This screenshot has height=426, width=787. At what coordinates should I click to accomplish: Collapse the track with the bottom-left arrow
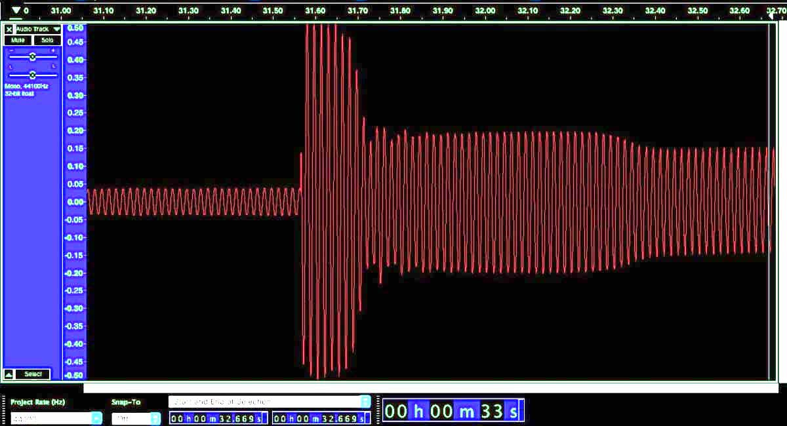(x=9, y=374)
